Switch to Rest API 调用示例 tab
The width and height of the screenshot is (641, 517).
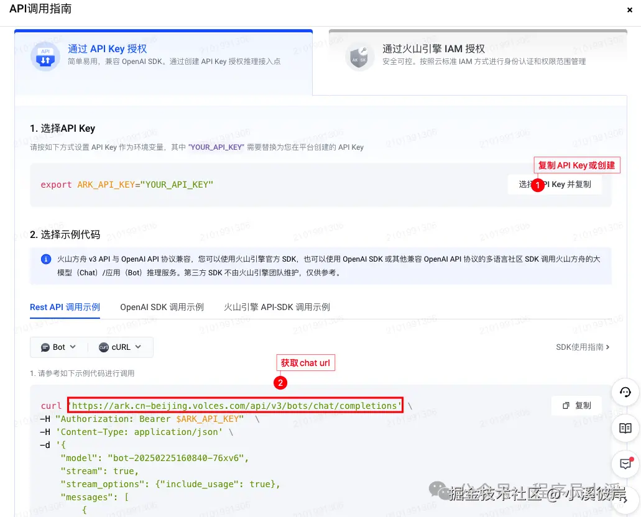pos(65,307)
